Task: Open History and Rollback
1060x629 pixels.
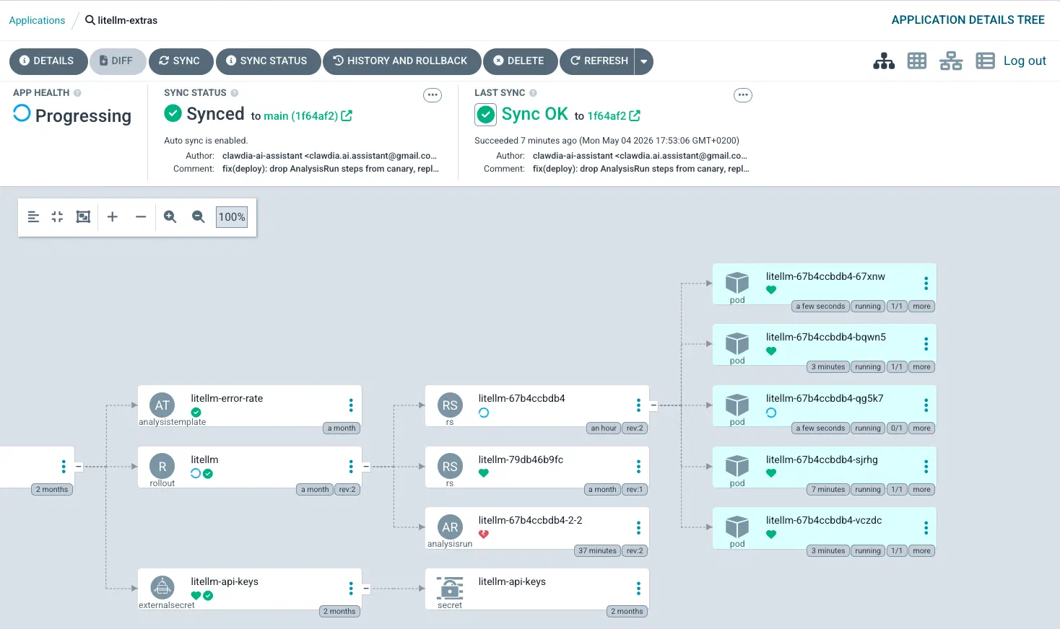Action: click(x=401, y=61)
